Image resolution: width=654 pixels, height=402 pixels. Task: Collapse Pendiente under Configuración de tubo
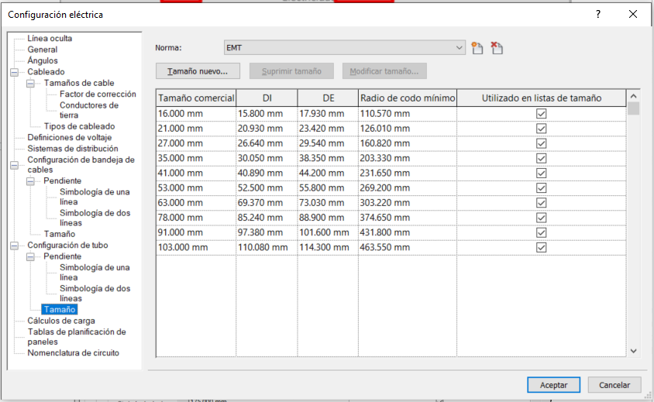tap(30, 256)
